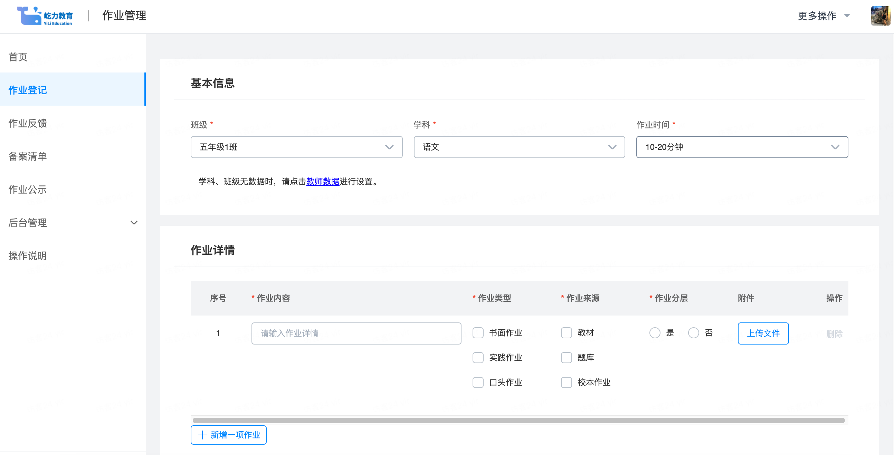Viewport: 894px width, 455px height.
Task: Open the 作业时间 dropdown showing 10-20分钟
Action: [742, 147]
